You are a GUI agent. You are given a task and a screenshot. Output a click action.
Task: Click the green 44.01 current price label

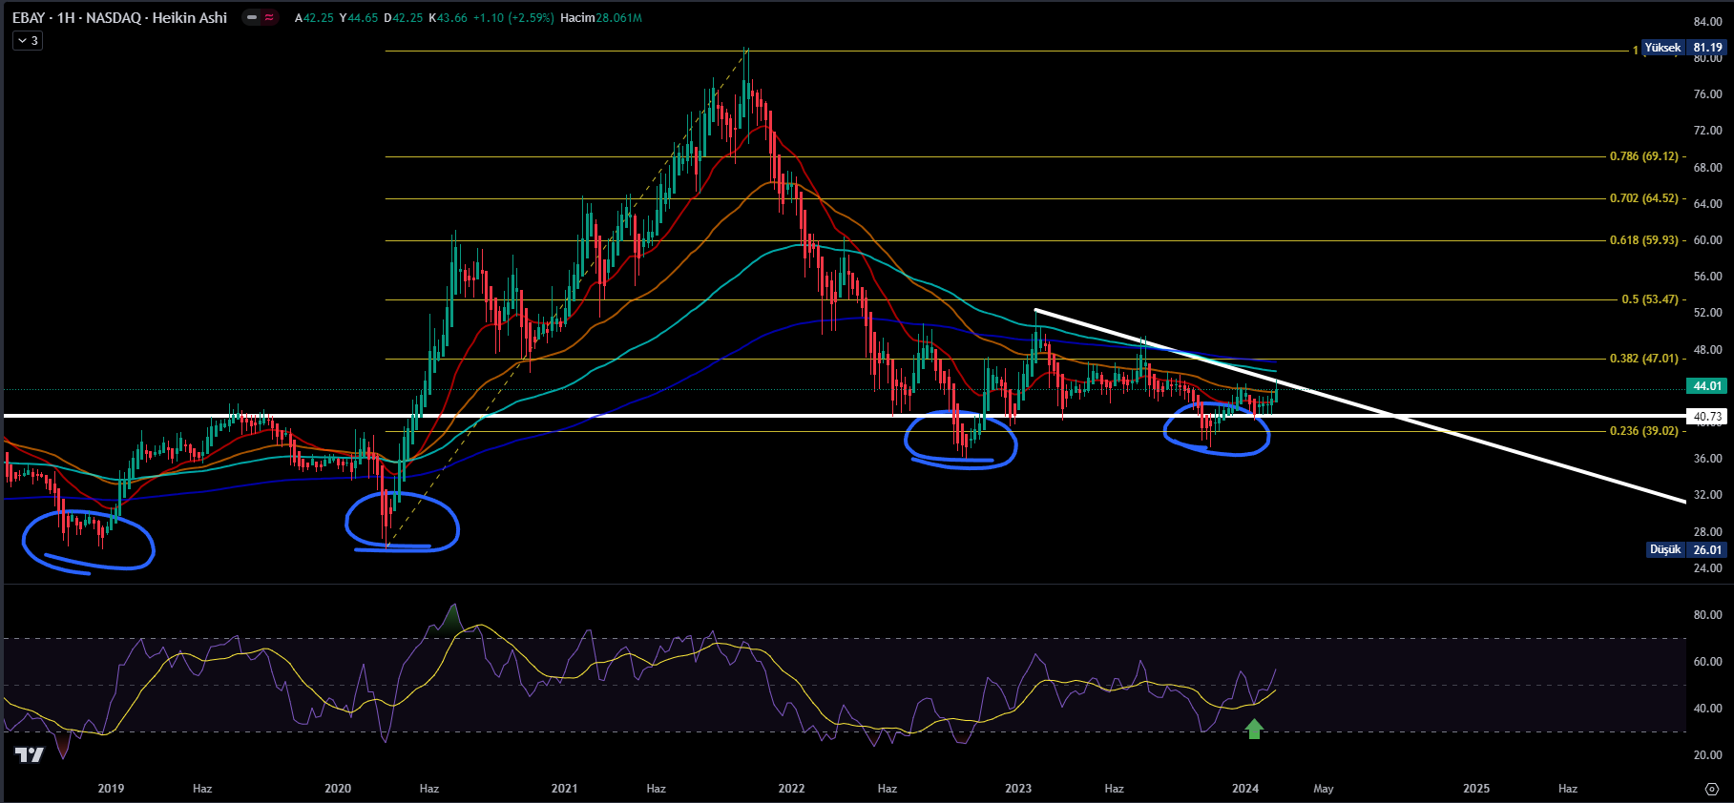click(1707, 386)
